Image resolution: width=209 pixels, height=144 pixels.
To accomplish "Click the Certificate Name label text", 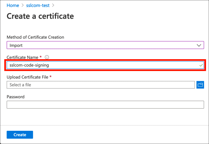I will pos(22,57).
